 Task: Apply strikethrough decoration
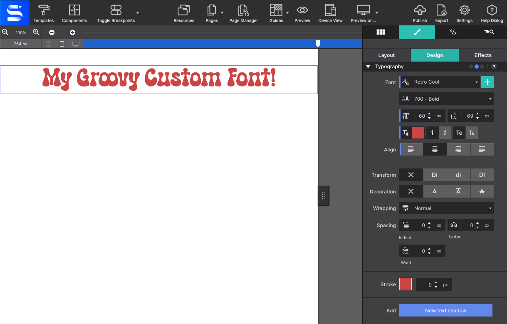pos(482,191)
